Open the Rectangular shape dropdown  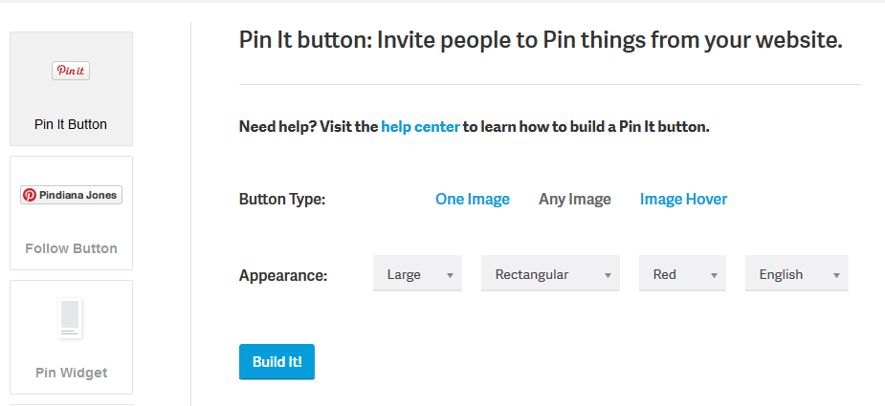tap(550, 273)
